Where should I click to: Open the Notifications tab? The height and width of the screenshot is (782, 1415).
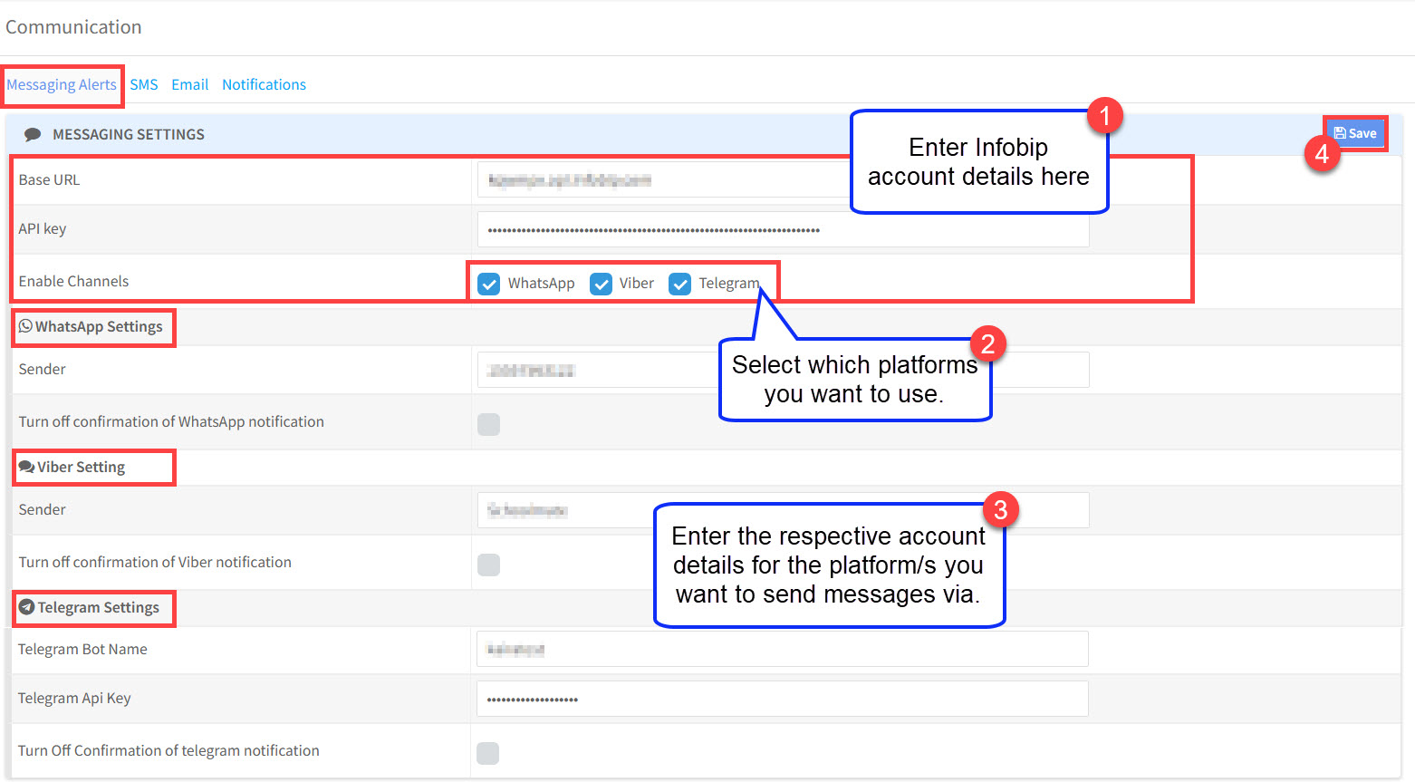264,85
